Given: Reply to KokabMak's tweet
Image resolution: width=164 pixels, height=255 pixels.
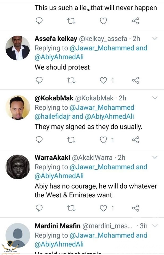Looking at the screenshot, I should point(39,140).
